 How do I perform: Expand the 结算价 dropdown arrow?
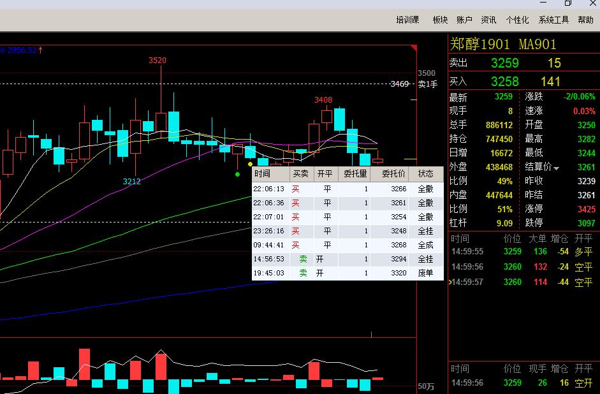556,168
